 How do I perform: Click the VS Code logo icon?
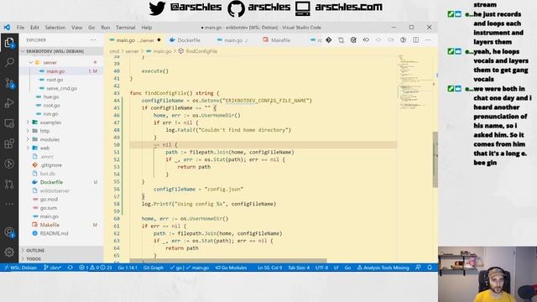pos(7,28)
